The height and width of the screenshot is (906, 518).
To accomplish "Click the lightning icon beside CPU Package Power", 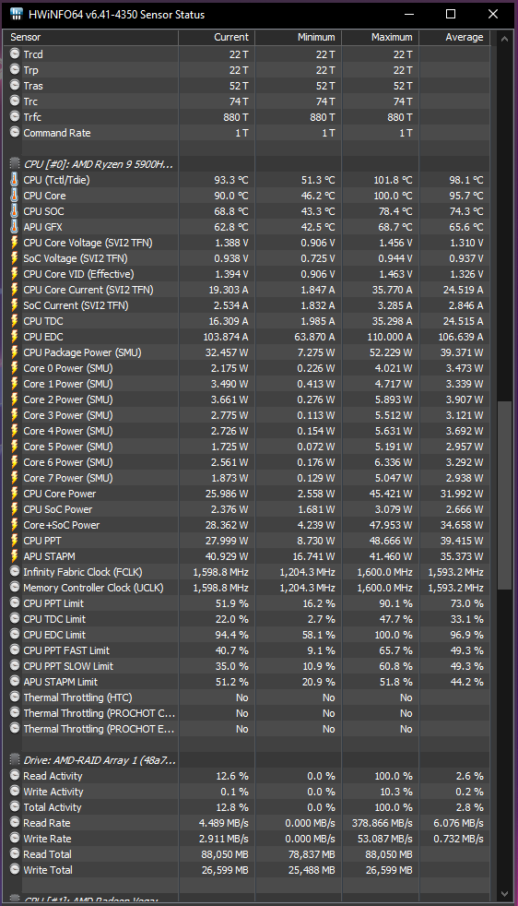I will pyautogui.click(x=15, y=352).
